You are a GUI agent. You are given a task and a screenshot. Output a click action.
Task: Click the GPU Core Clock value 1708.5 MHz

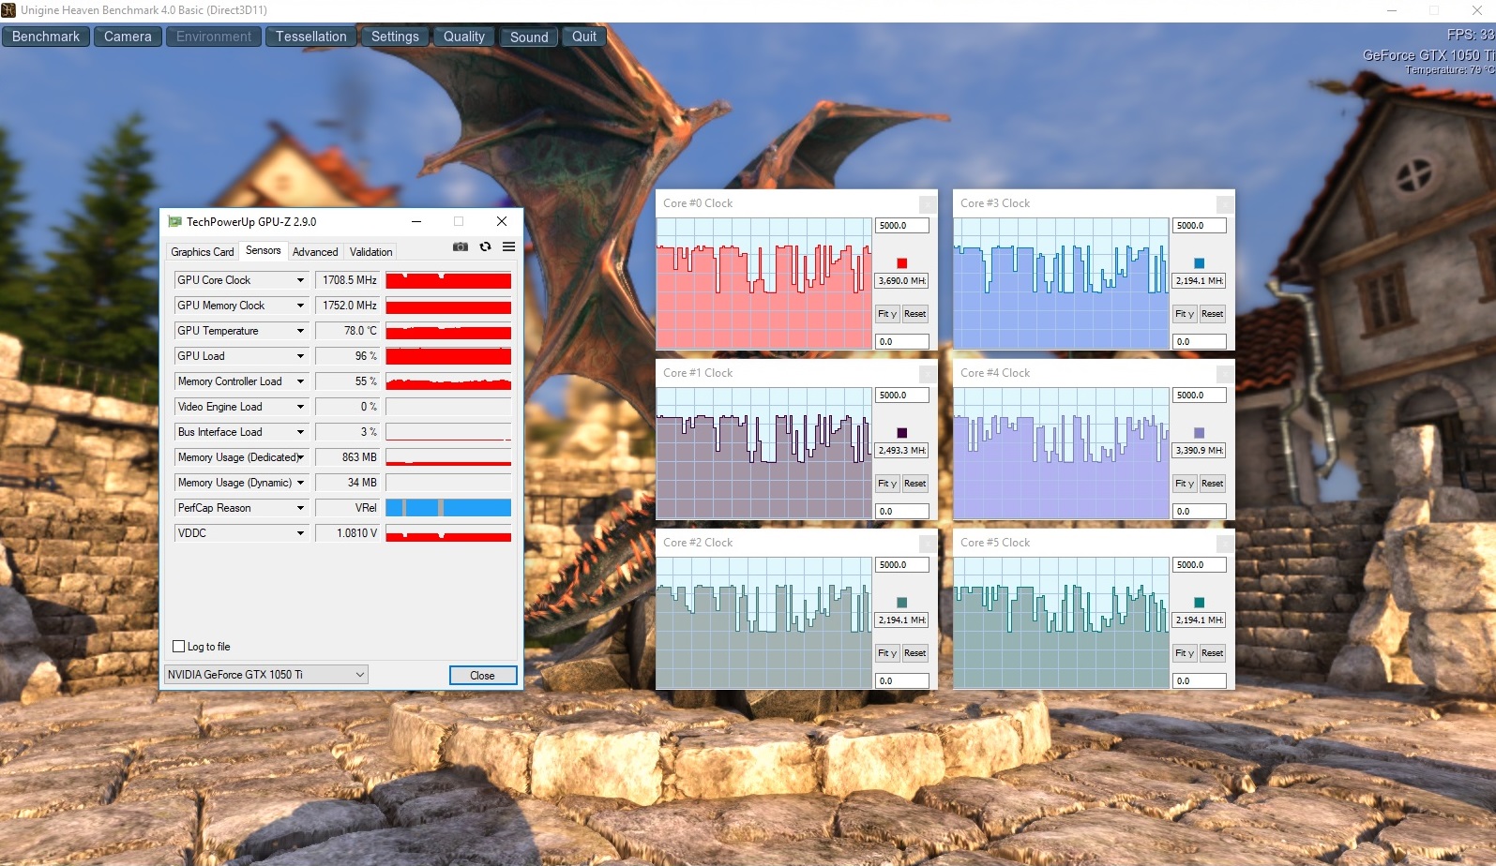click(348, 280)
